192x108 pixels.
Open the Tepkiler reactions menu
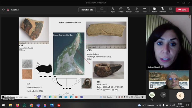129,10
